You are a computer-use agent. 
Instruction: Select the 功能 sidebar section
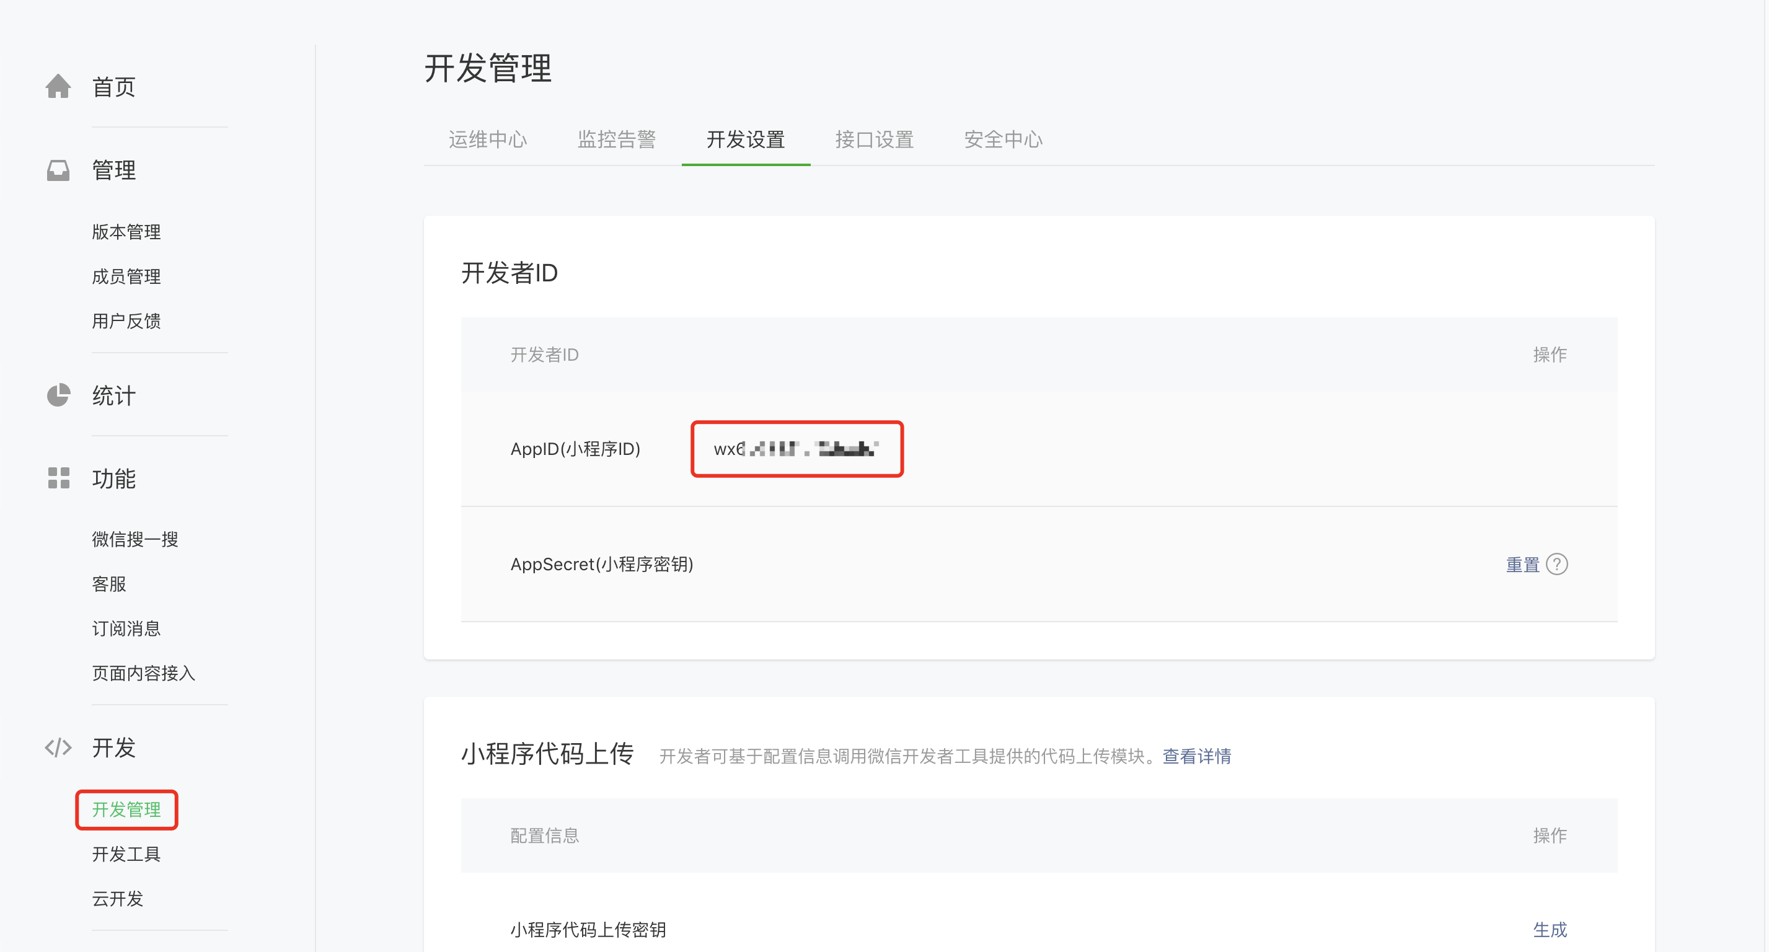(x=114, y=478)
